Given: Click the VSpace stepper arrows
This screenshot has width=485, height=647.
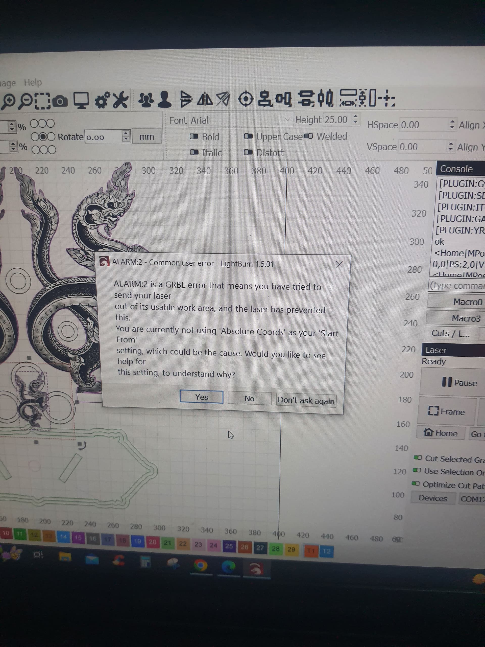Looking at the screenshot, I should tap(450, 147).
